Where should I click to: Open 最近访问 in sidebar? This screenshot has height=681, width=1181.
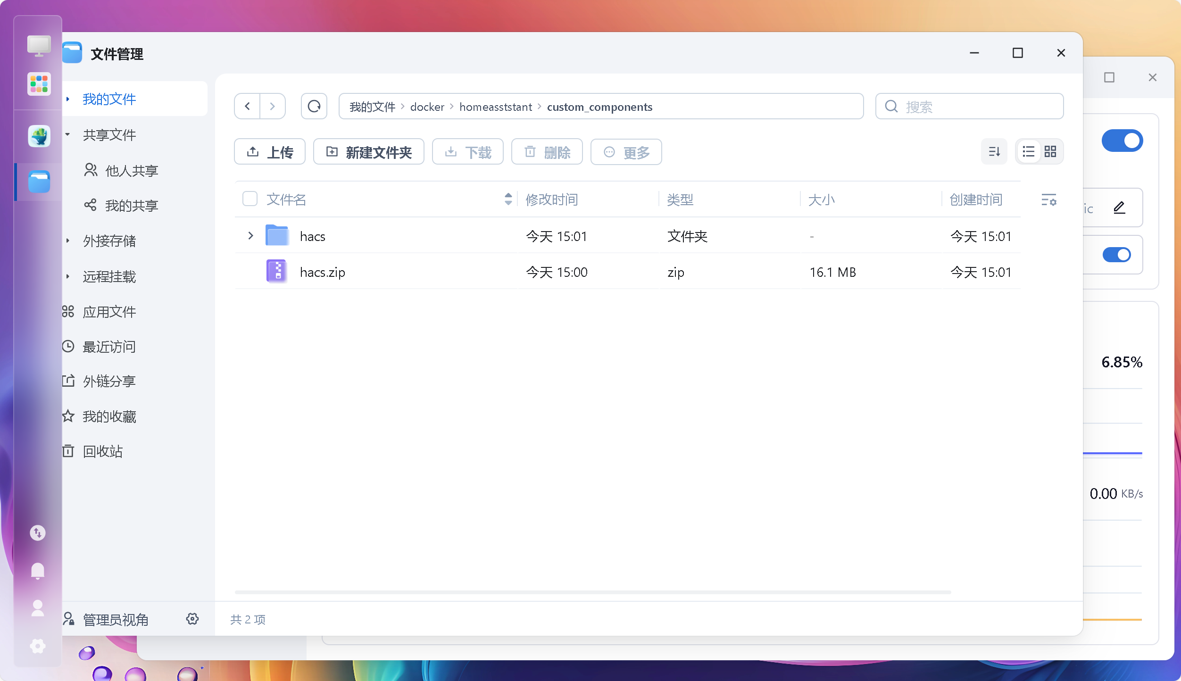tap(99, 347)
